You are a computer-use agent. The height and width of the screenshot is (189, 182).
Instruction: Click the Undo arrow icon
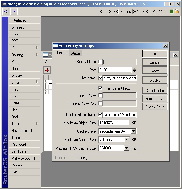(x=5, y=12)
